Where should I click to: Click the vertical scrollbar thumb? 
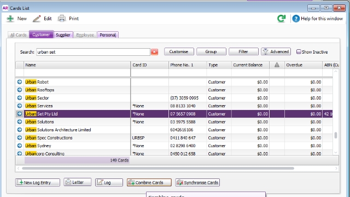click(335, 135)
